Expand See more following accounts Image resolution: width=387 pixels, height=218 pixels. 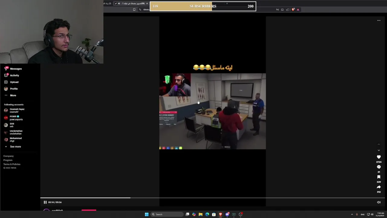coord(13,147)
